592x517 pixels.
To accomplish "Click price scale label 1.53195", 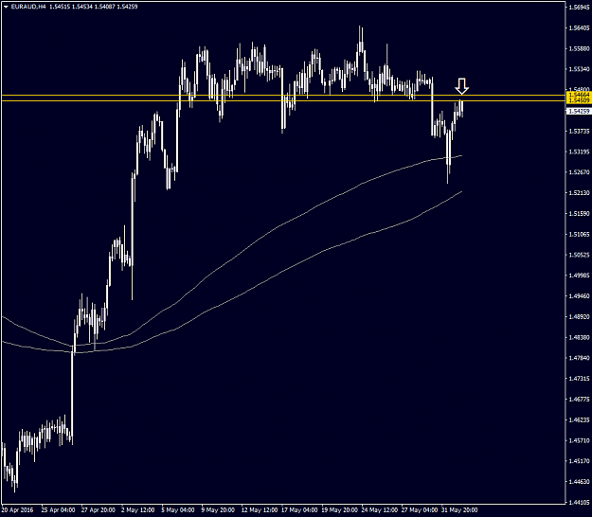I will tap(579, 152).
